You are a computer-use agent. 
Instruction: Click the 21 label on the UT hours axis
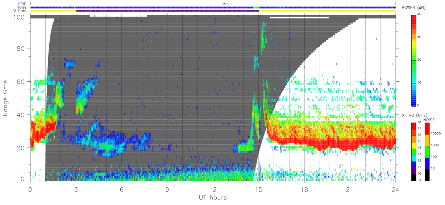click(x=350, y=189)
